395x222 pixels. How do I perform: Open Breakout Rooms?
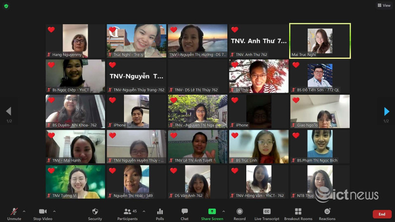298,214
